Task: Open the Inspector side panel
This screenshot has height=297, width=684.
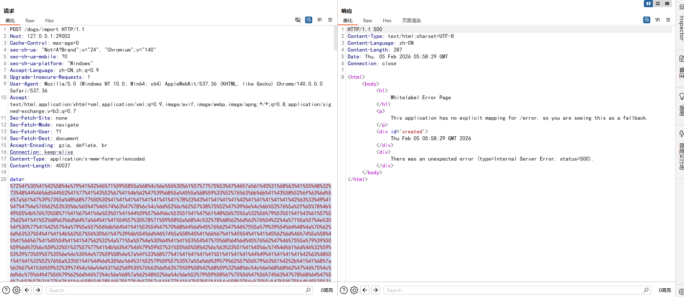Action: point(681,23)
